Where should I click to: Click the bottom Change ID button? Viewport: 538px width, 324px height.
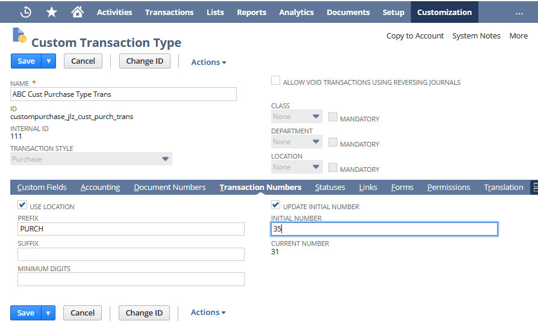144,313
